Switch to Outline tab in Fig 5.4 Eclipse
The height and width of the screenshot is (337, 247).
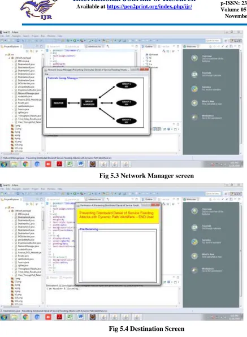pyautogui.click(x=149, y=200)
